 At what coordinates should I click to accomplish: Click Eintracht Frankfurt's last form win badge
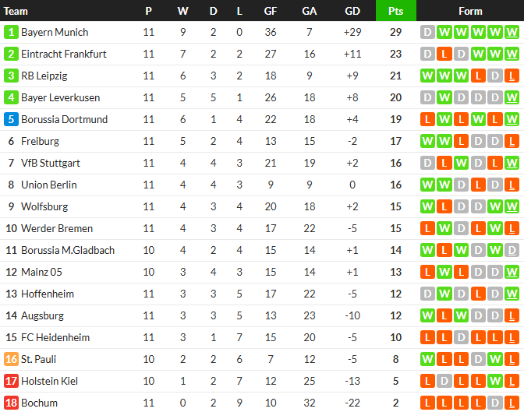512,54
